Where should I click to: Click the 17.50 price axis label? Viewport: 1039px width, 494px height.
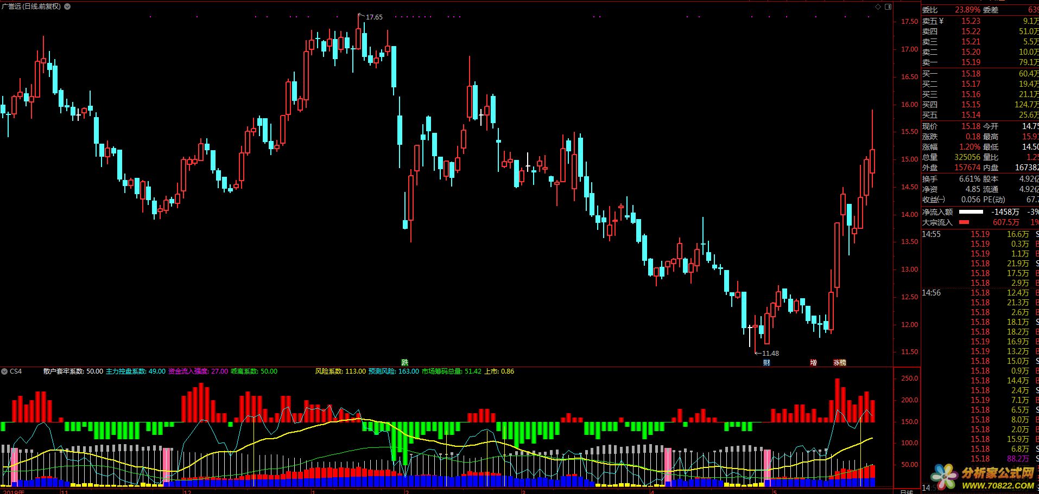pos(909,22)
